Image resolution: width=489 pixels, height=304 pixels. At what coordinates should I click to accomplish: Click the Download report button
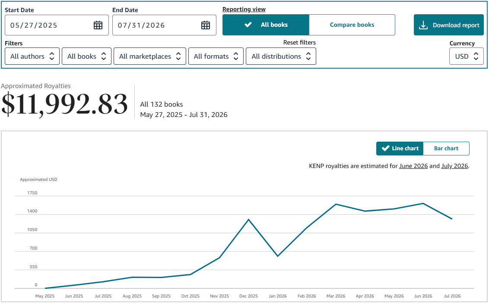[449, 25]
